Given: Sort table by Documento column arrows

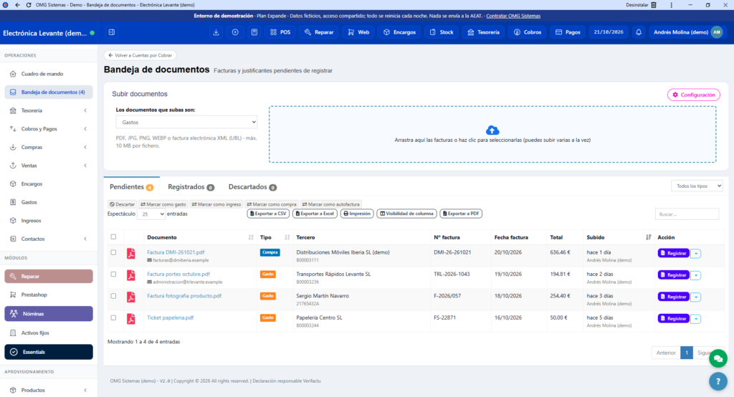Looking at the screenshot, I should coord(251,237).
